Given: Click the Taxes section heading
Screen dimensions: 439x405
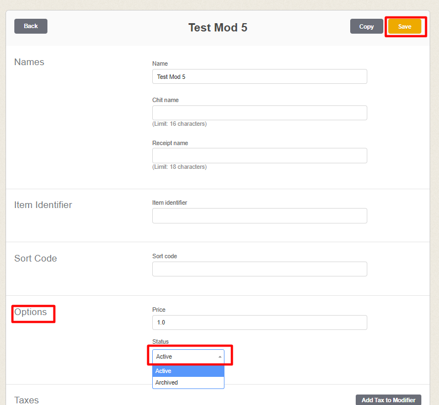Looking at the screenshot, I should coord(26,400).
